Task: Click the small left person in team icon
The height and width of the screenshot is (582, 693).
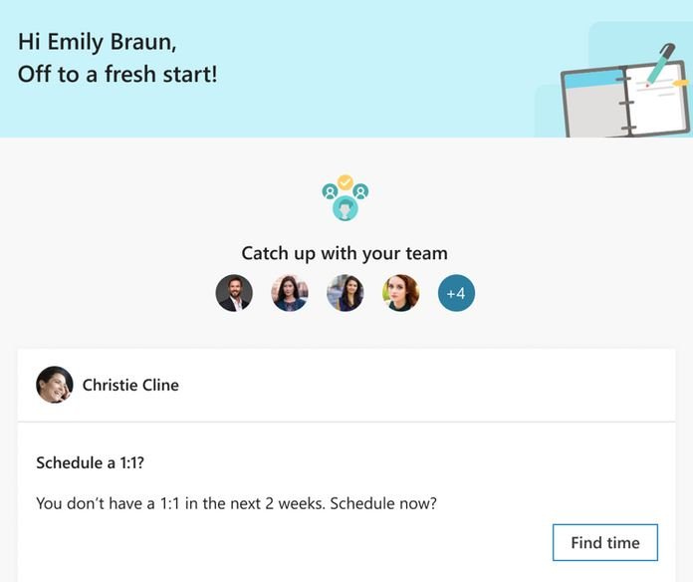Action: [330, 190]
